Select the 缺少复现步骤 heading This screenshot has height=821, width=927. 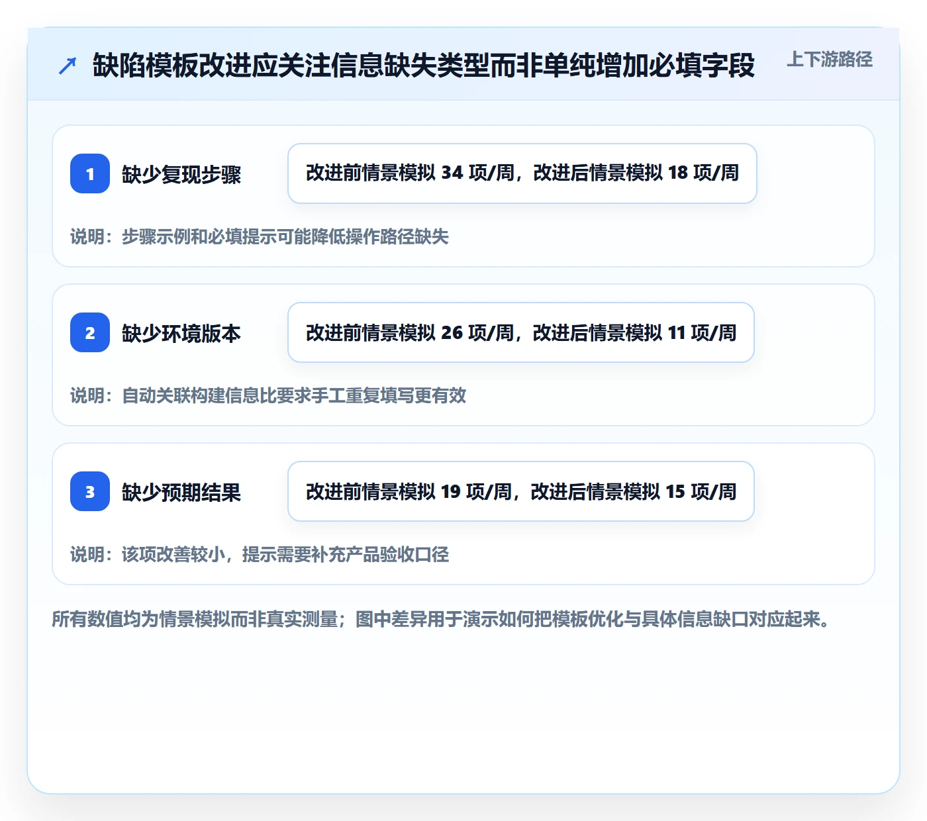181,174
